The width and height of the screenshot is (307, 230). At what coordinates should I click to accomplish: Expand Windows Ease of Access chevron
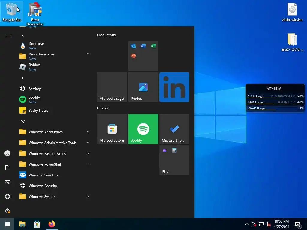[88, 153]
